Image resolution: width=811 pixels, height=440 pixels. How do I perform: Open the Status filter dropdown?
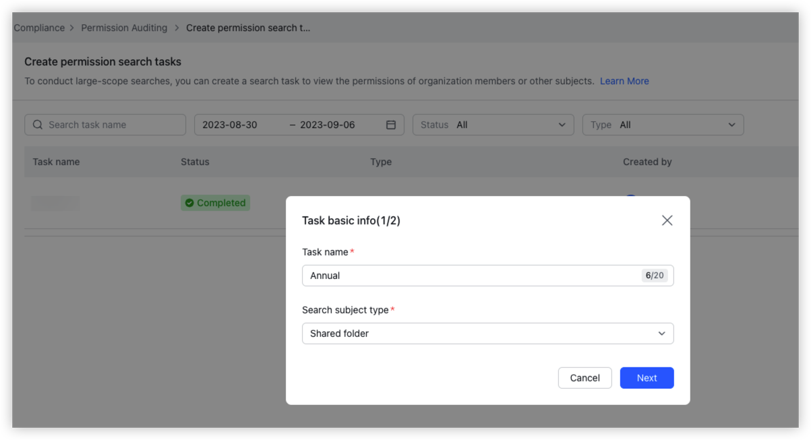click(493, 124)
